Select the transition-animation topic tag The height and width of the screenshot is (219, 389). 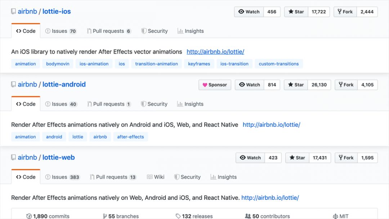click(157, 64)
